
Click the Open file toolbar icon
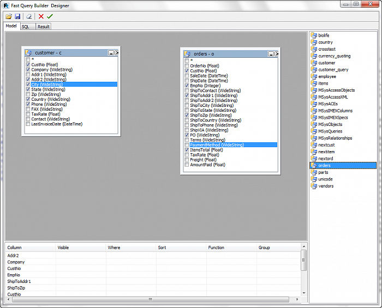click(x=9, y=17)
